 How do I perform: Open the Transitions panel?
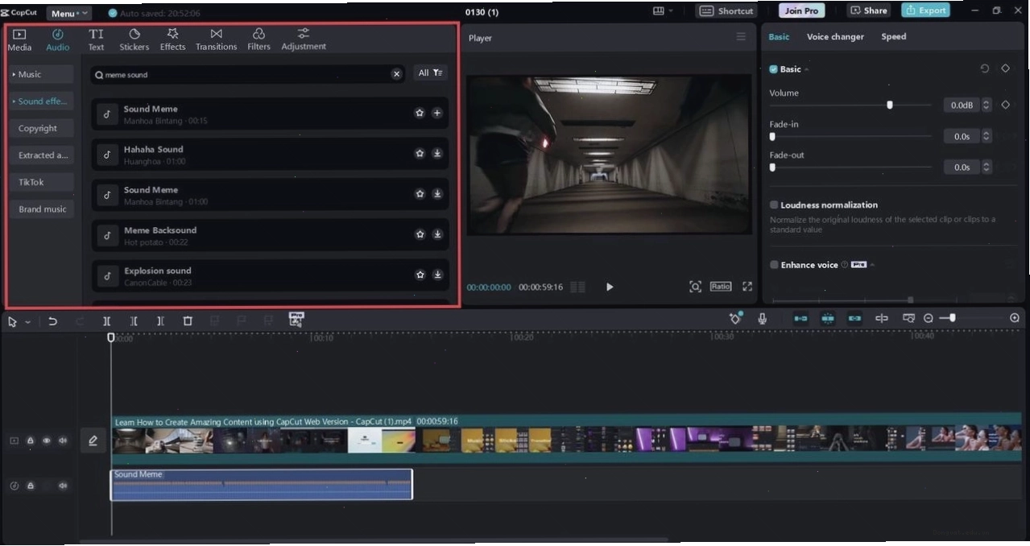point(216,39)
